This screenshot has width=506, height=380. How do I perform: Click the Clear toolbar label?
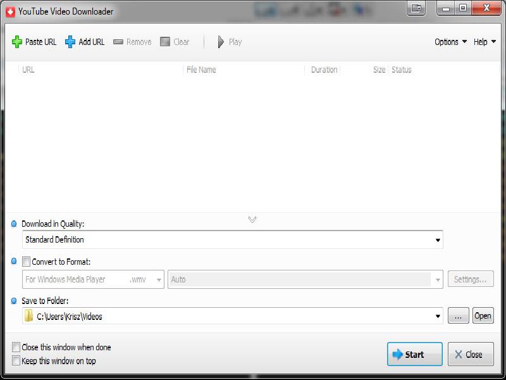(182, 42)
